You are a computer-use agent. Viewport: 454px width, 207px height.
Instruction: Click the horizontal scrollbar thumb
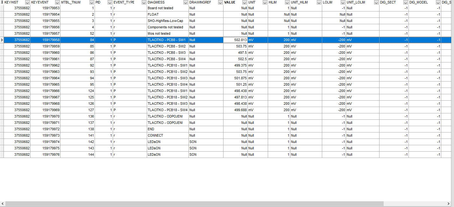pyautogui.click(x=194, y=203)
